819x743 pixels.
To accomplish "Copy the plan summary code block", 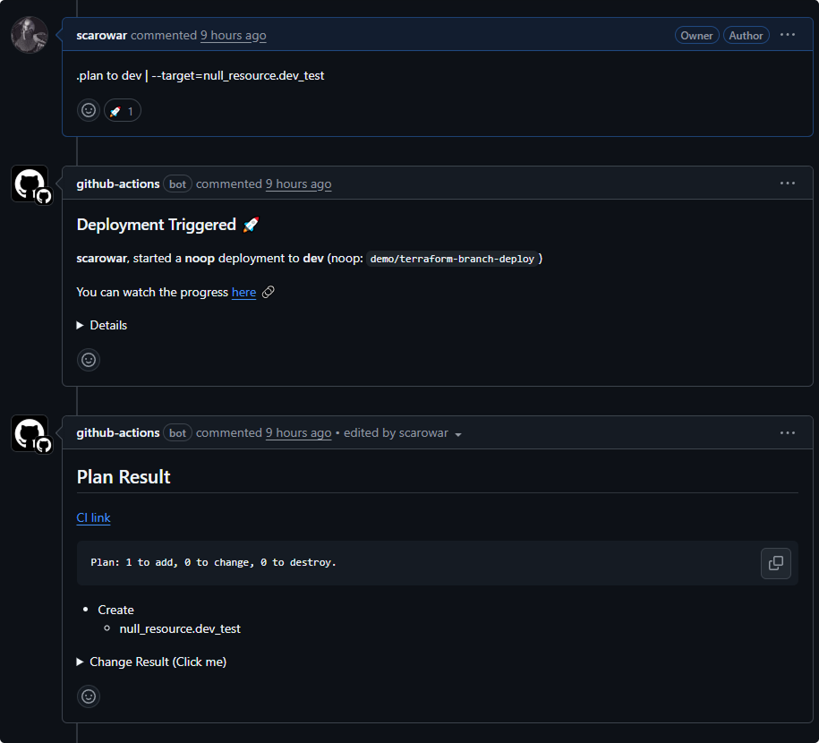I will [776, 563].
